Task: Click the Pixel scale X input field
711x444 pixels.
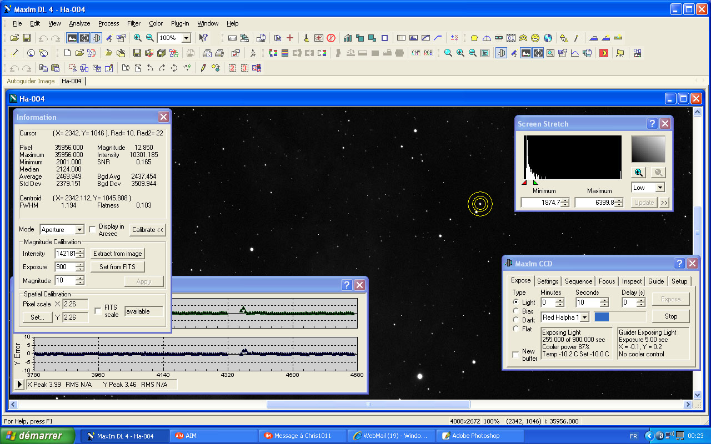Action: point(76,304)
